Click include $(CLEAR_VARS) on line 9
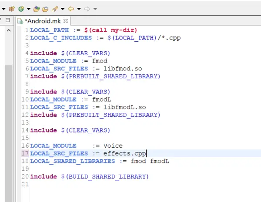 70,92
